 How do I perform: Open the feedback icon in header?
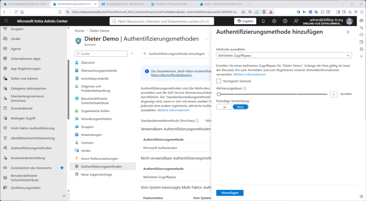(x=296, y=21)
